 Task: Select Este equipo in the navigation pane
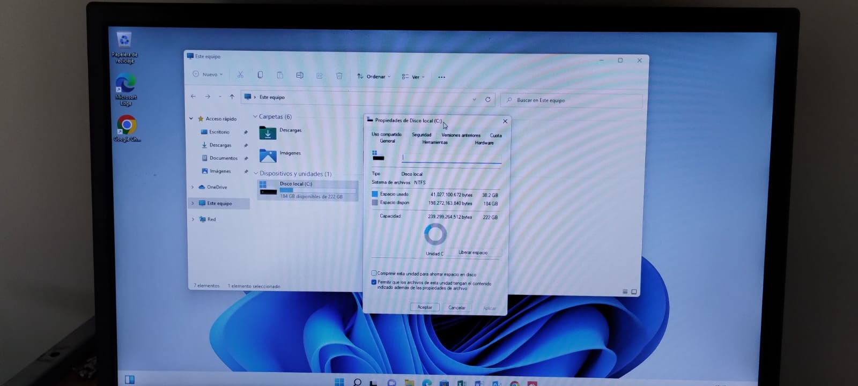(x=219, y=204)
